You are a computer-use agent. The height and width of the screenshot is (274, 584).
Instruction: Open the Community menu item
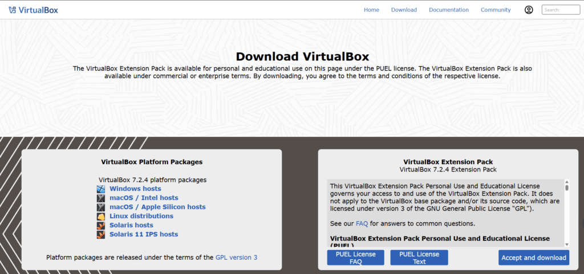click(x=496, y=10)
